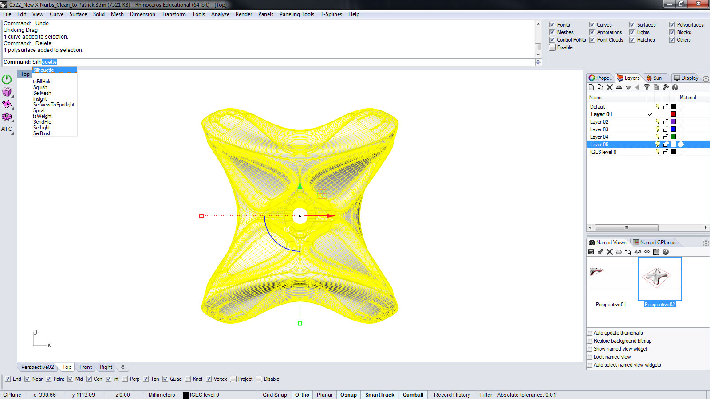Viewport: 710px width, 399px height.
Task: Choose SetViewToSpotlight from autocomplete suggestions
Action: coord(54,105)
